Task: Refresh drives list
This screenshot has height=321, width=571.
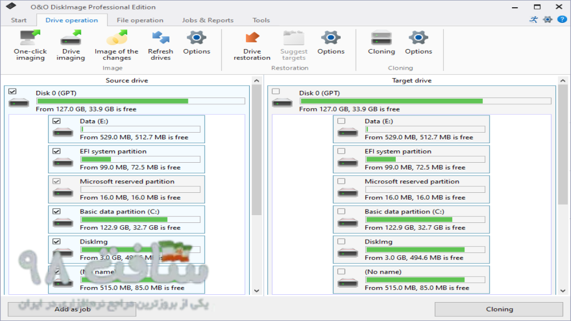Action: [x=161, y=45]
